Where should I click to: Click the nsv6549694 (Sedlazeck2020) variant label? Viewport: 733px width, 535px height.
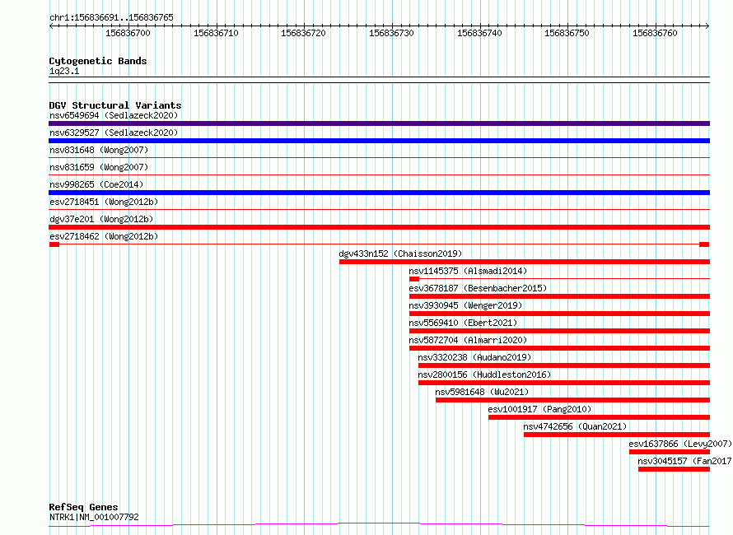coord(114,115)
